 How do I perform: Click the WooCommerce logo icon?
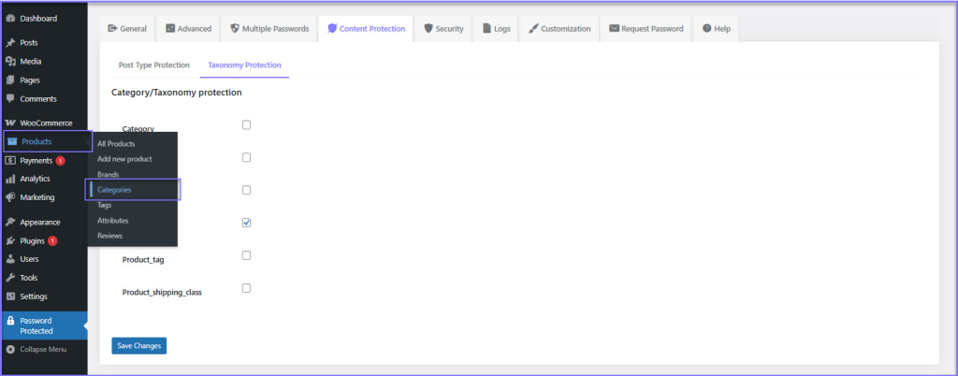10,123
